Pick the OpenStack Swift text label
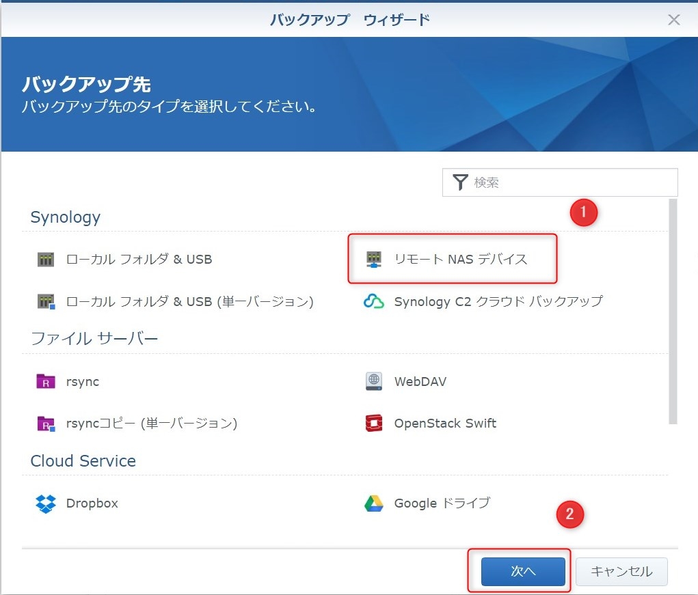This screenshot has width=698, height=595. 445,424
